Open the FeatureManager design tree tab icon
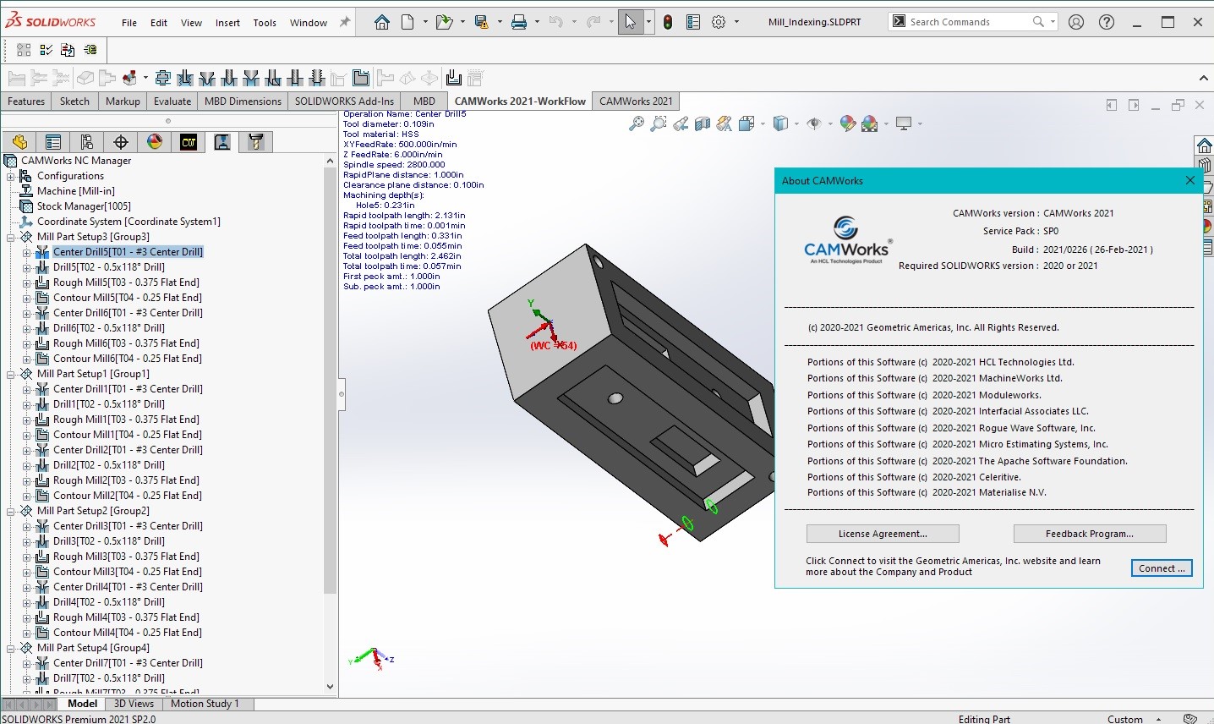 point(19,142)
